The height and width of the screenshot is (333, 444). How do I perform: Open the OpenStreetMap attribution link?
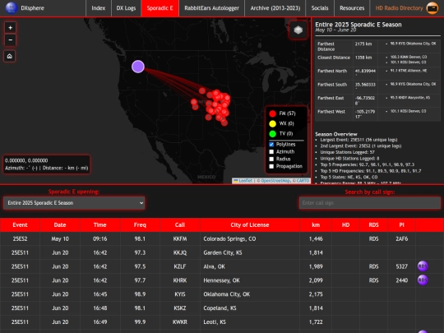tap(275, 181)
